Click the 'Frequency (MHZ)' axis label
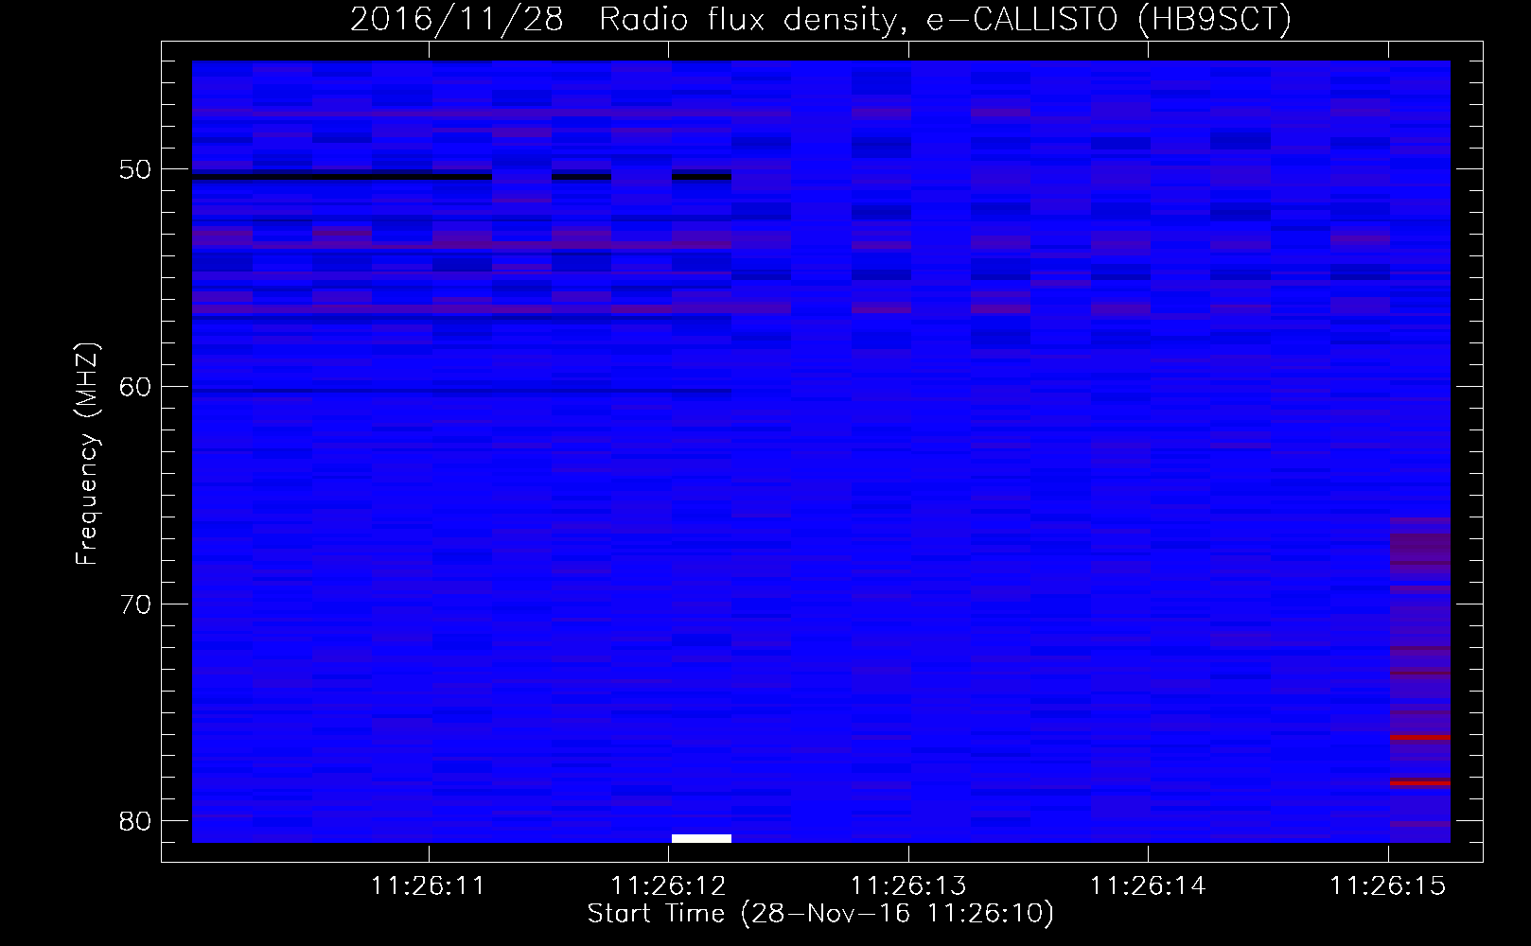 87,454
